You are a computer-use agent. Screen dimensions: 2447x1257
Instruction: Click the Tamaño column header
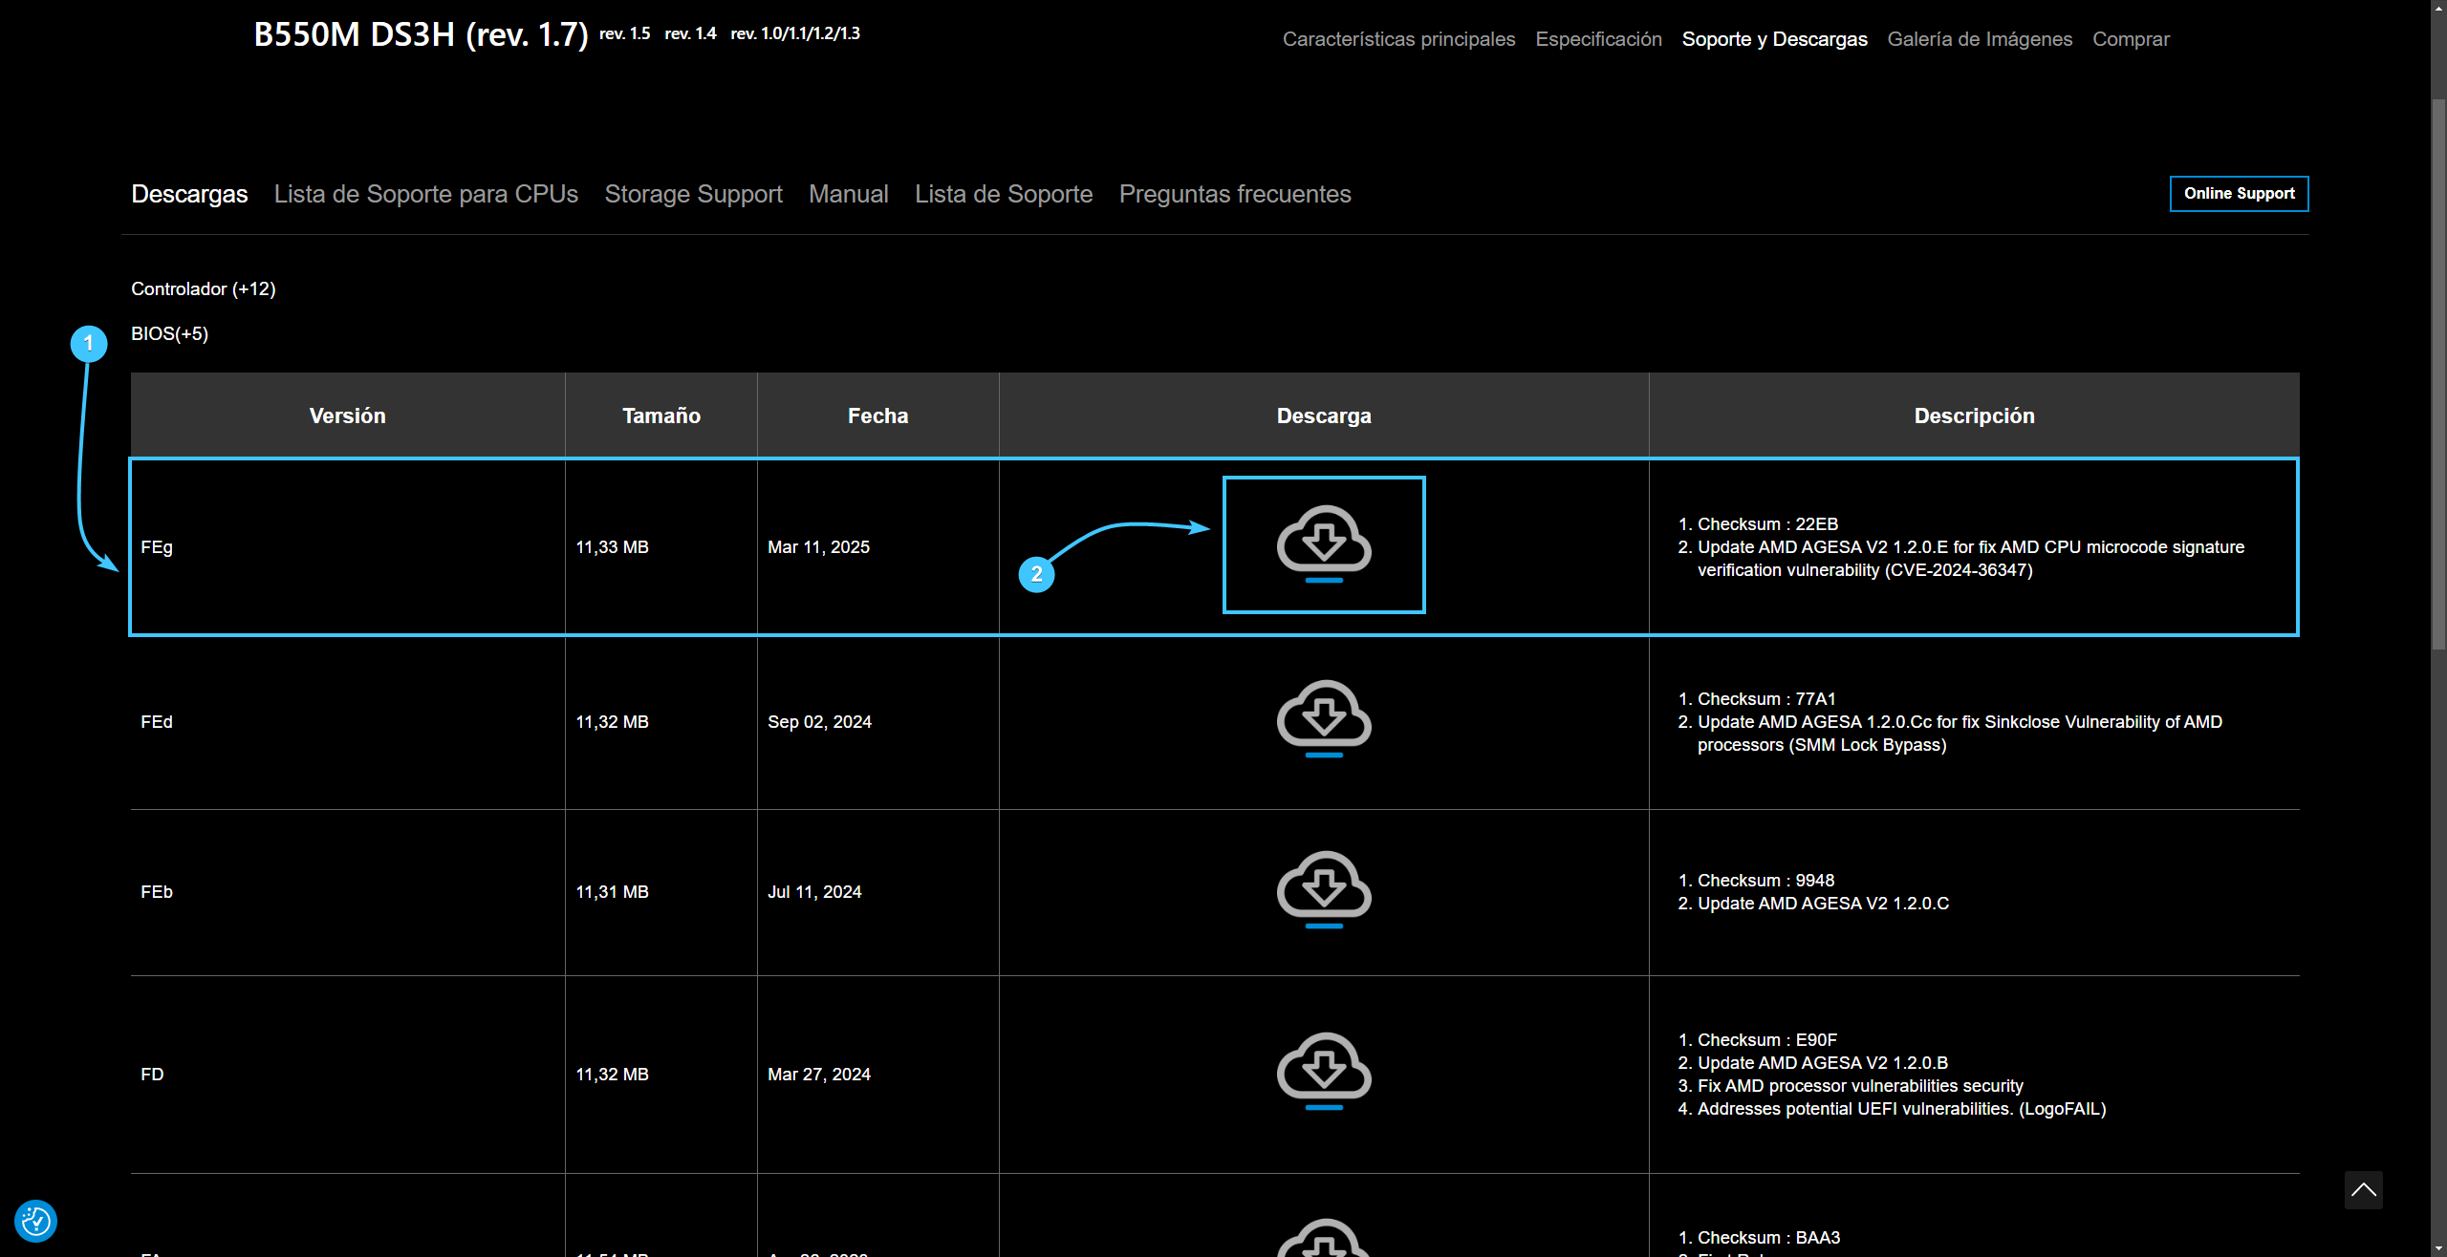point(660,415)
